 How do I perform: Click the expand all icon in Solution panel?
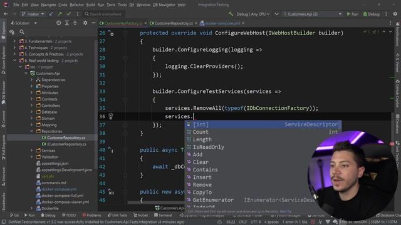67,23
